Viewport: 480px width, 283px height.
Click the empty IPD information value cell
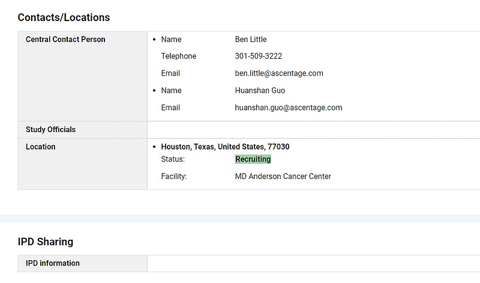[313, 263]
